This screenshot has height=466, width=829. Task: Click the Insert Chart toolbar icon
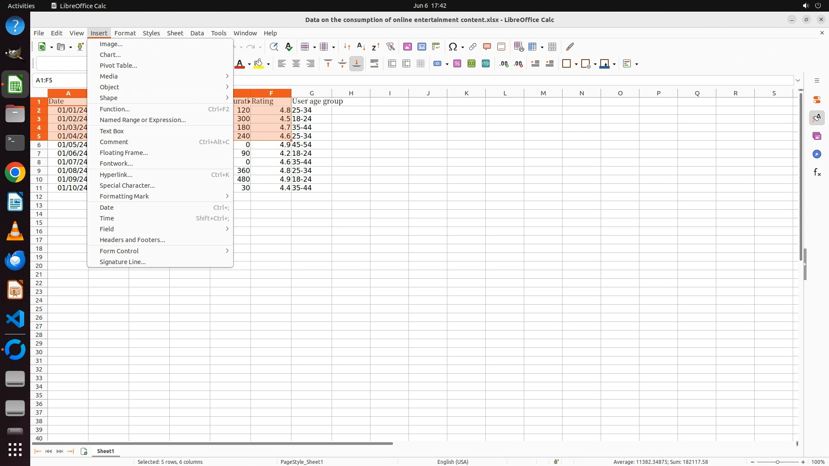point(422,47)
